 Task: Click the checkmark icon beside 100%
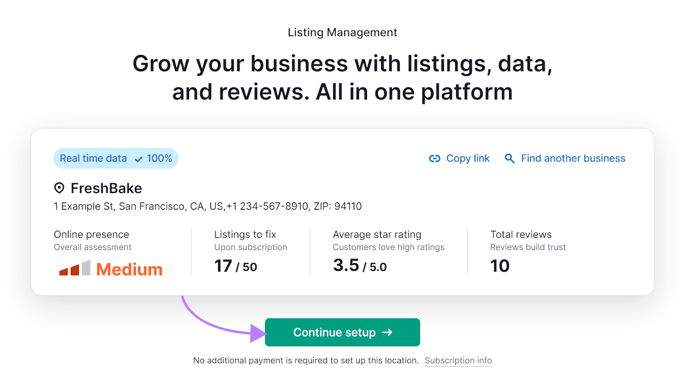[138, 159]
